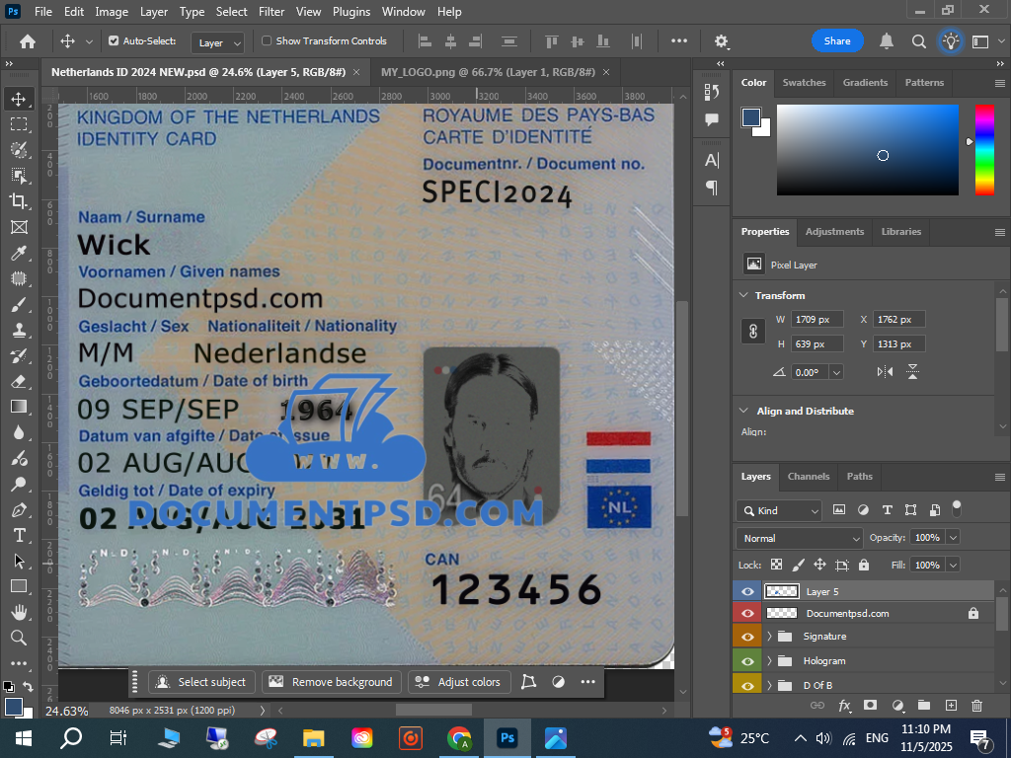This screenshot has width=1011, height=758.
Task: Open the Normal blend mode dropdown
Action: [x=800, y=538]
